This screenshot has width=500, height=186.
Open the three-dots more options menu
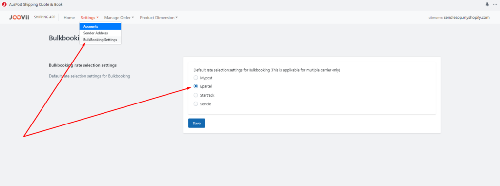tap(495, 4)
